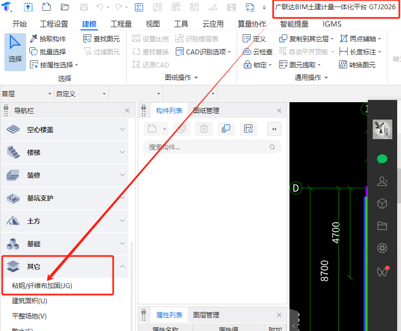Open project via folder icon in quick toolbar
The height and width of the screenshot is (331, 401).
tap(65, 7)
